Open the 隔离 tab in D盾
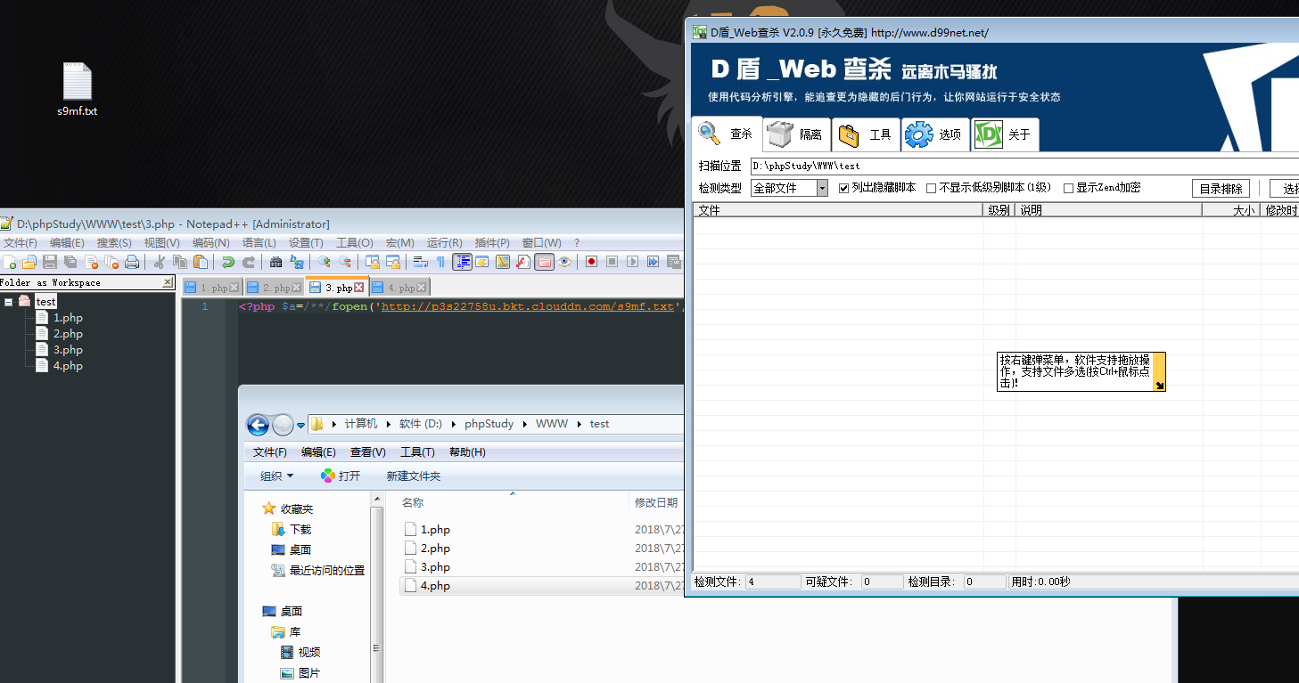The height and width of the screenshot is (683, 1299). [797, 134]
